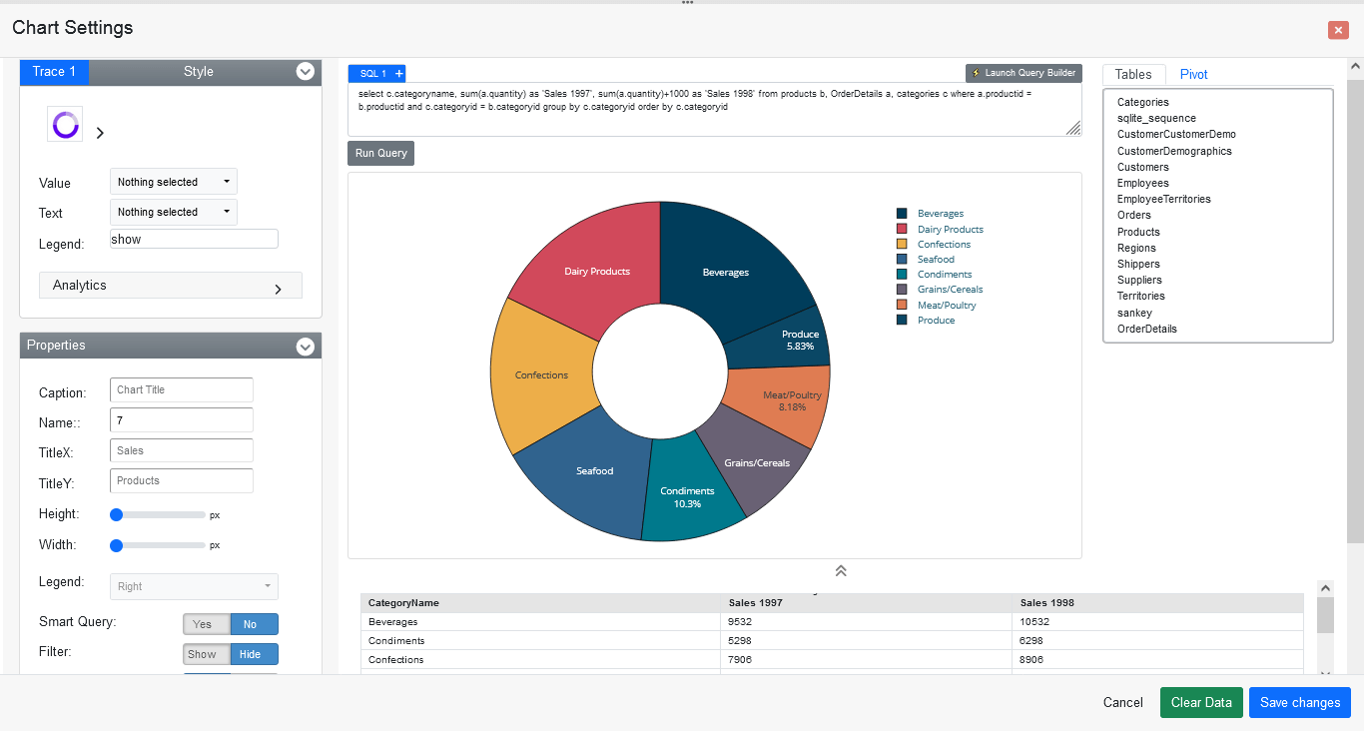Click the Dairy Products legend marker

point(903,229)
